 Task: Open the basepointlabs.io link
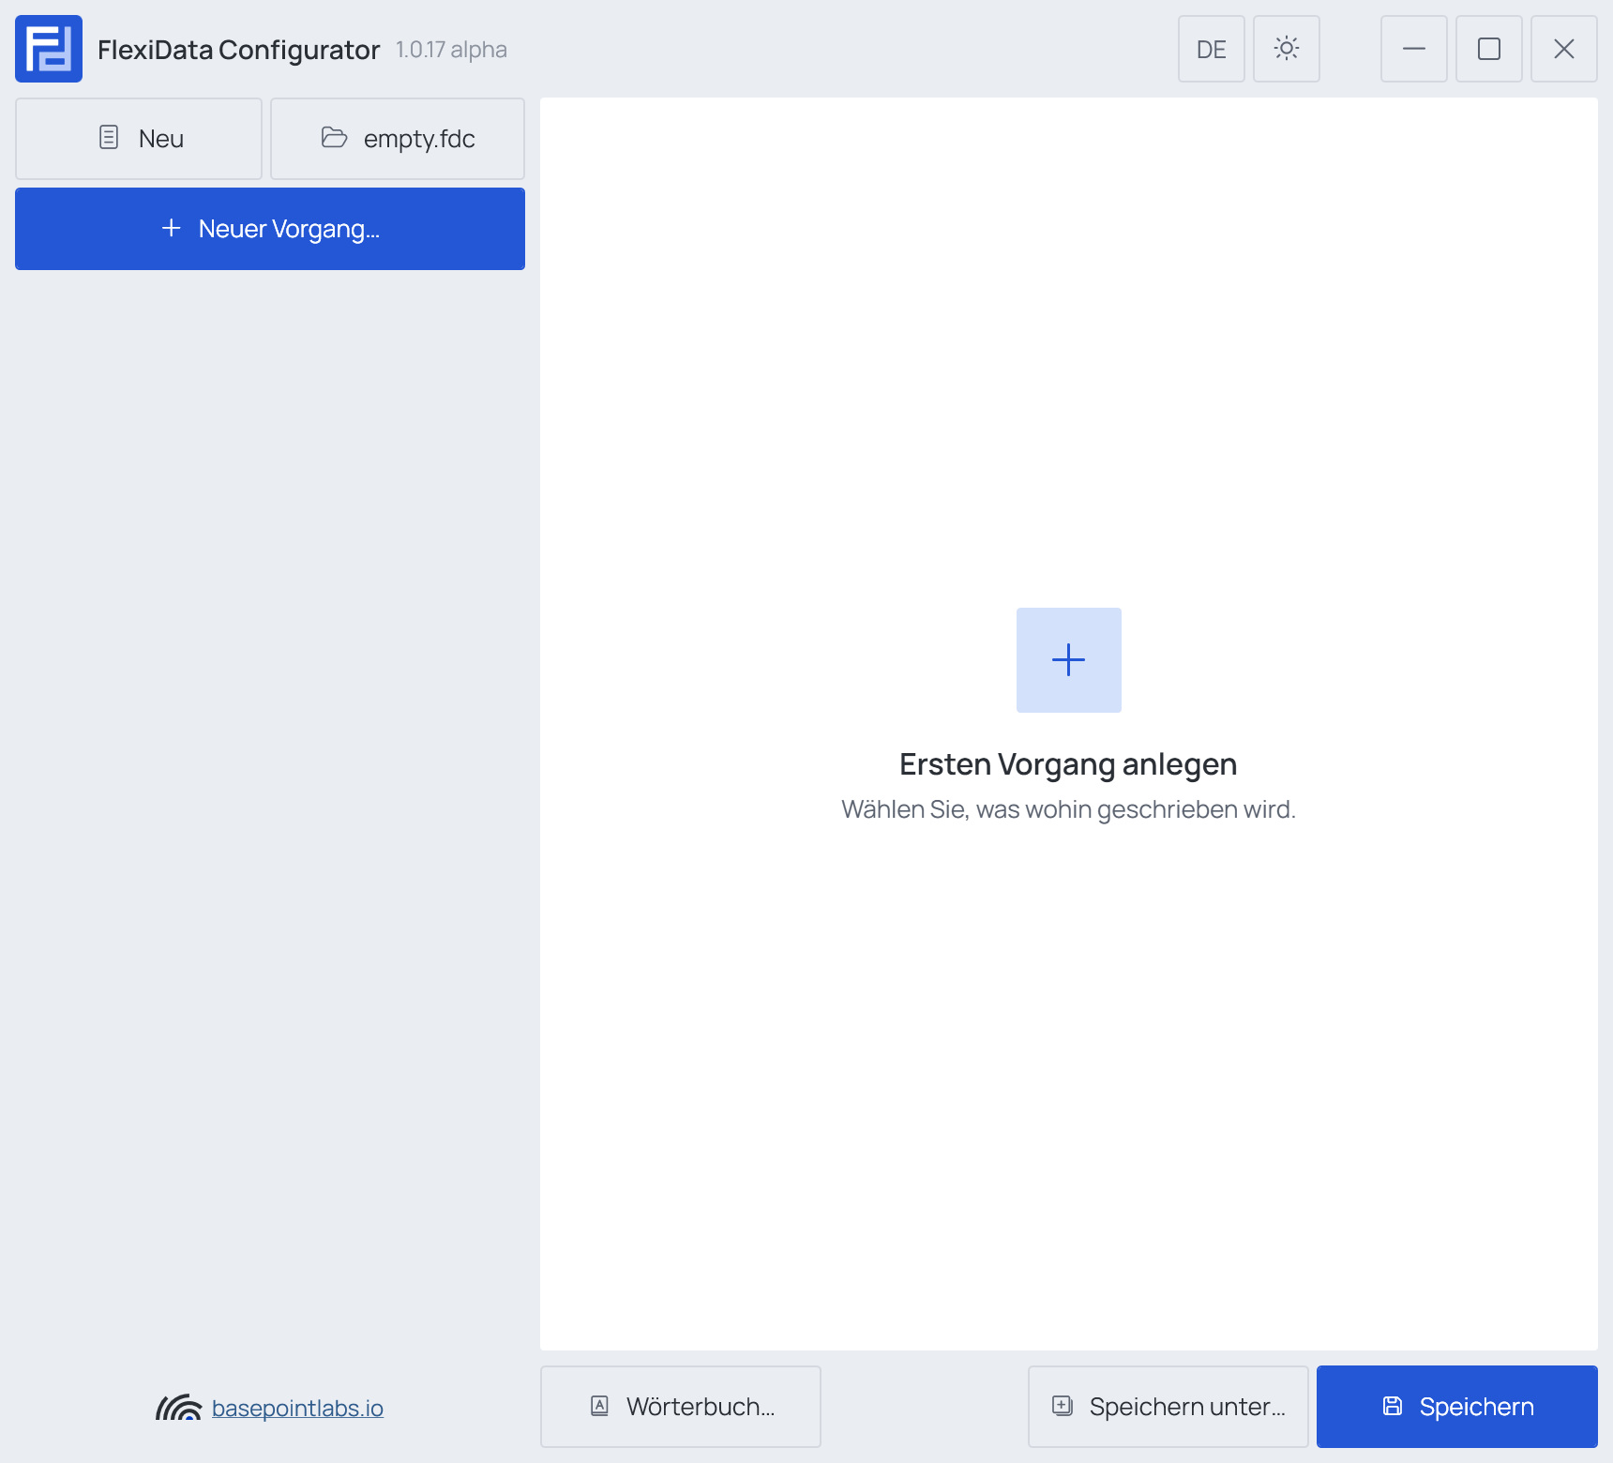(297, 1408)
